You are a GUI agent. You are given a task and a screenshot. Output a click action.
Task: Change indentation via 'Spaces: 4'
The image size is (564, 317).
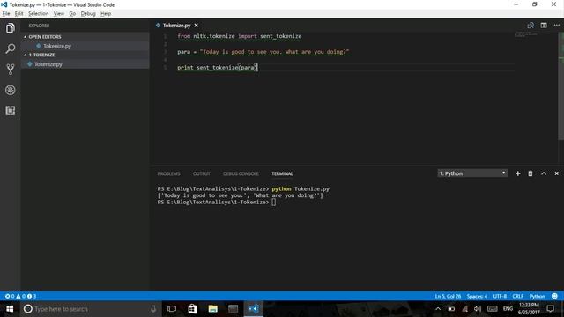click(477, 296)
